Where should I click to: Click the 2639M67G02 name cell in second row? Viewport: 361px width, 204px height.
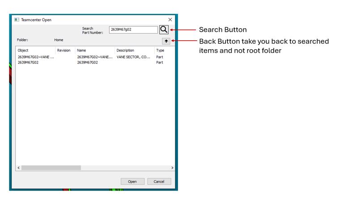pos(88,62)
